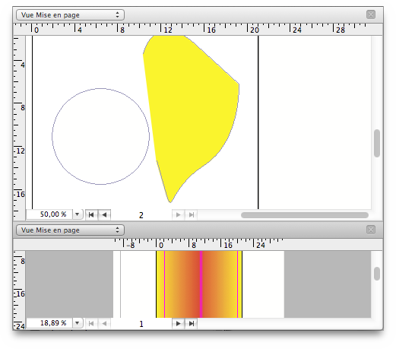Select the yellow filled shape

point(192,106)
